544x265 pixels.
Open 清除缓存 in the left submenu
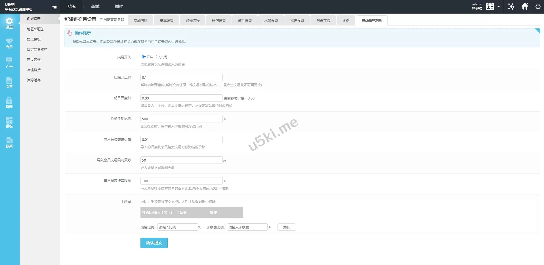click(34, 80)
